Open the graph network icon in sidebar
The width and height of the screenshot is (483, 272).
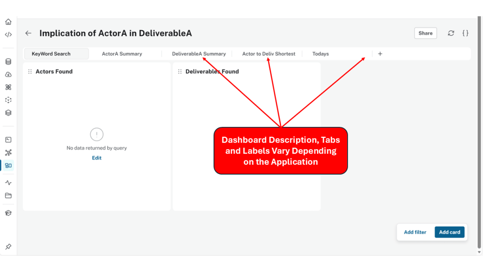point(8,153)
